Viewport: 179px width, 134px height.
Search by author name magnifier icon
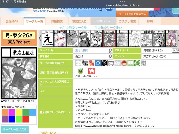[x=110, y=56]
